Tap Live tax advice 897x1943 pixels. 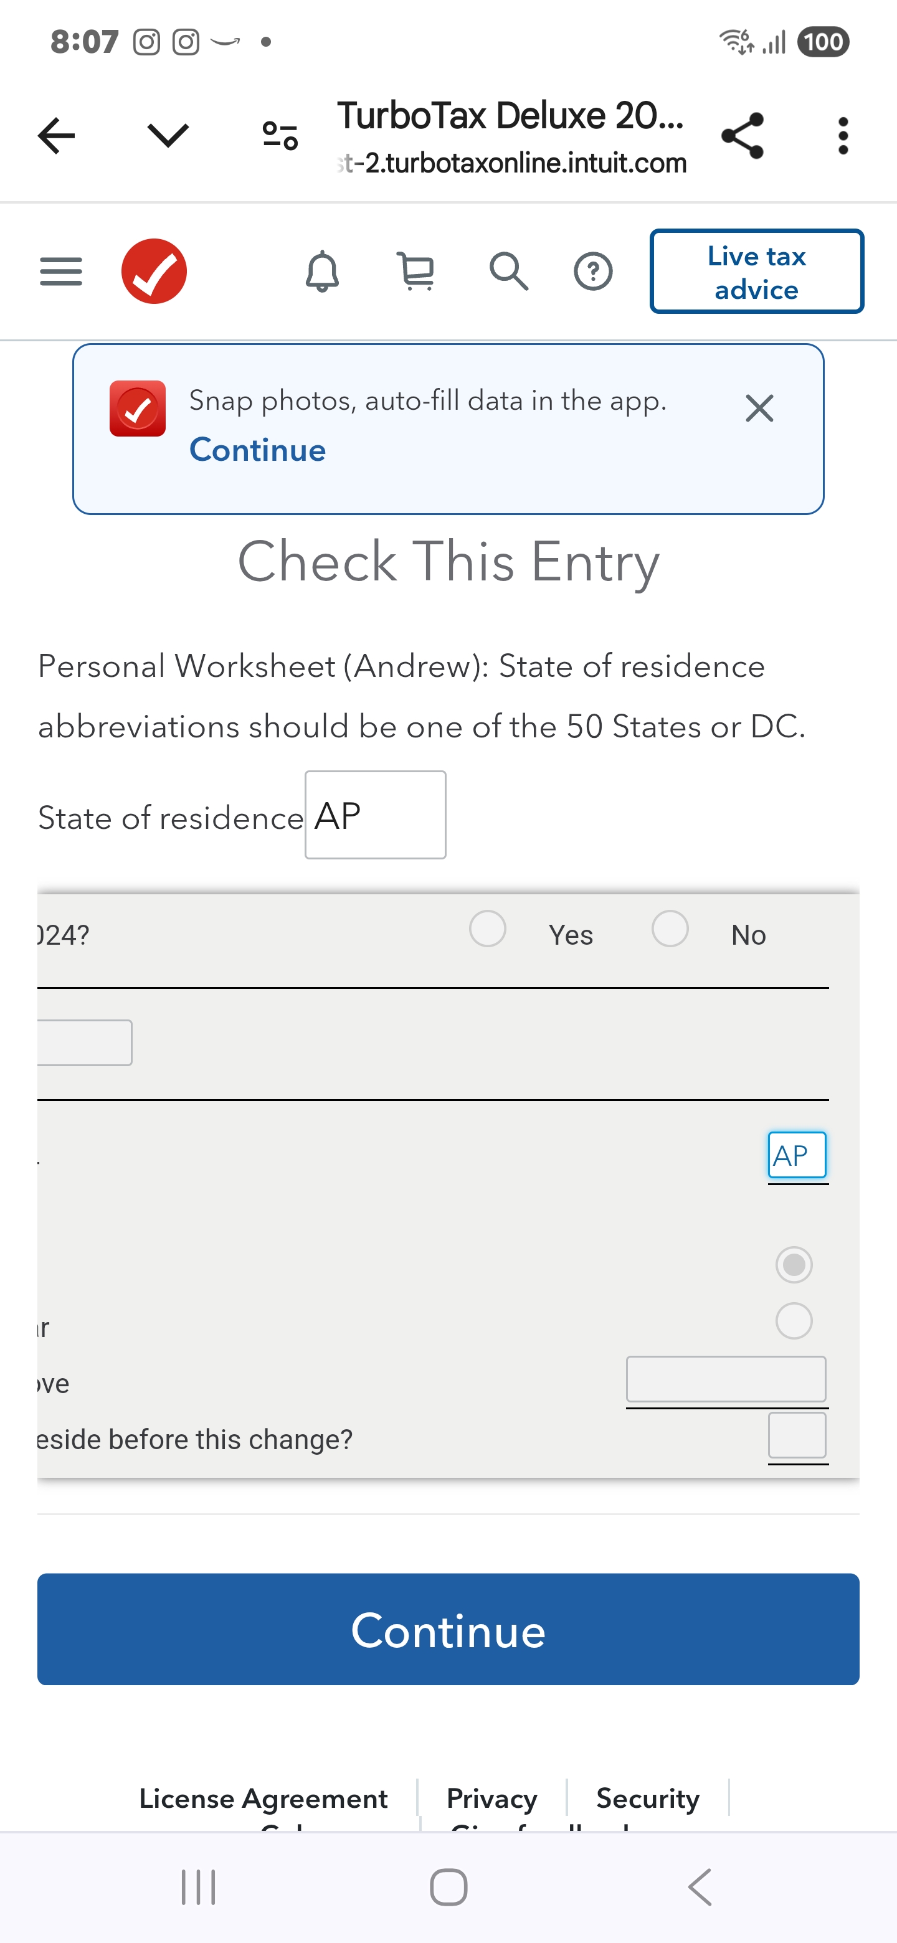756,272
